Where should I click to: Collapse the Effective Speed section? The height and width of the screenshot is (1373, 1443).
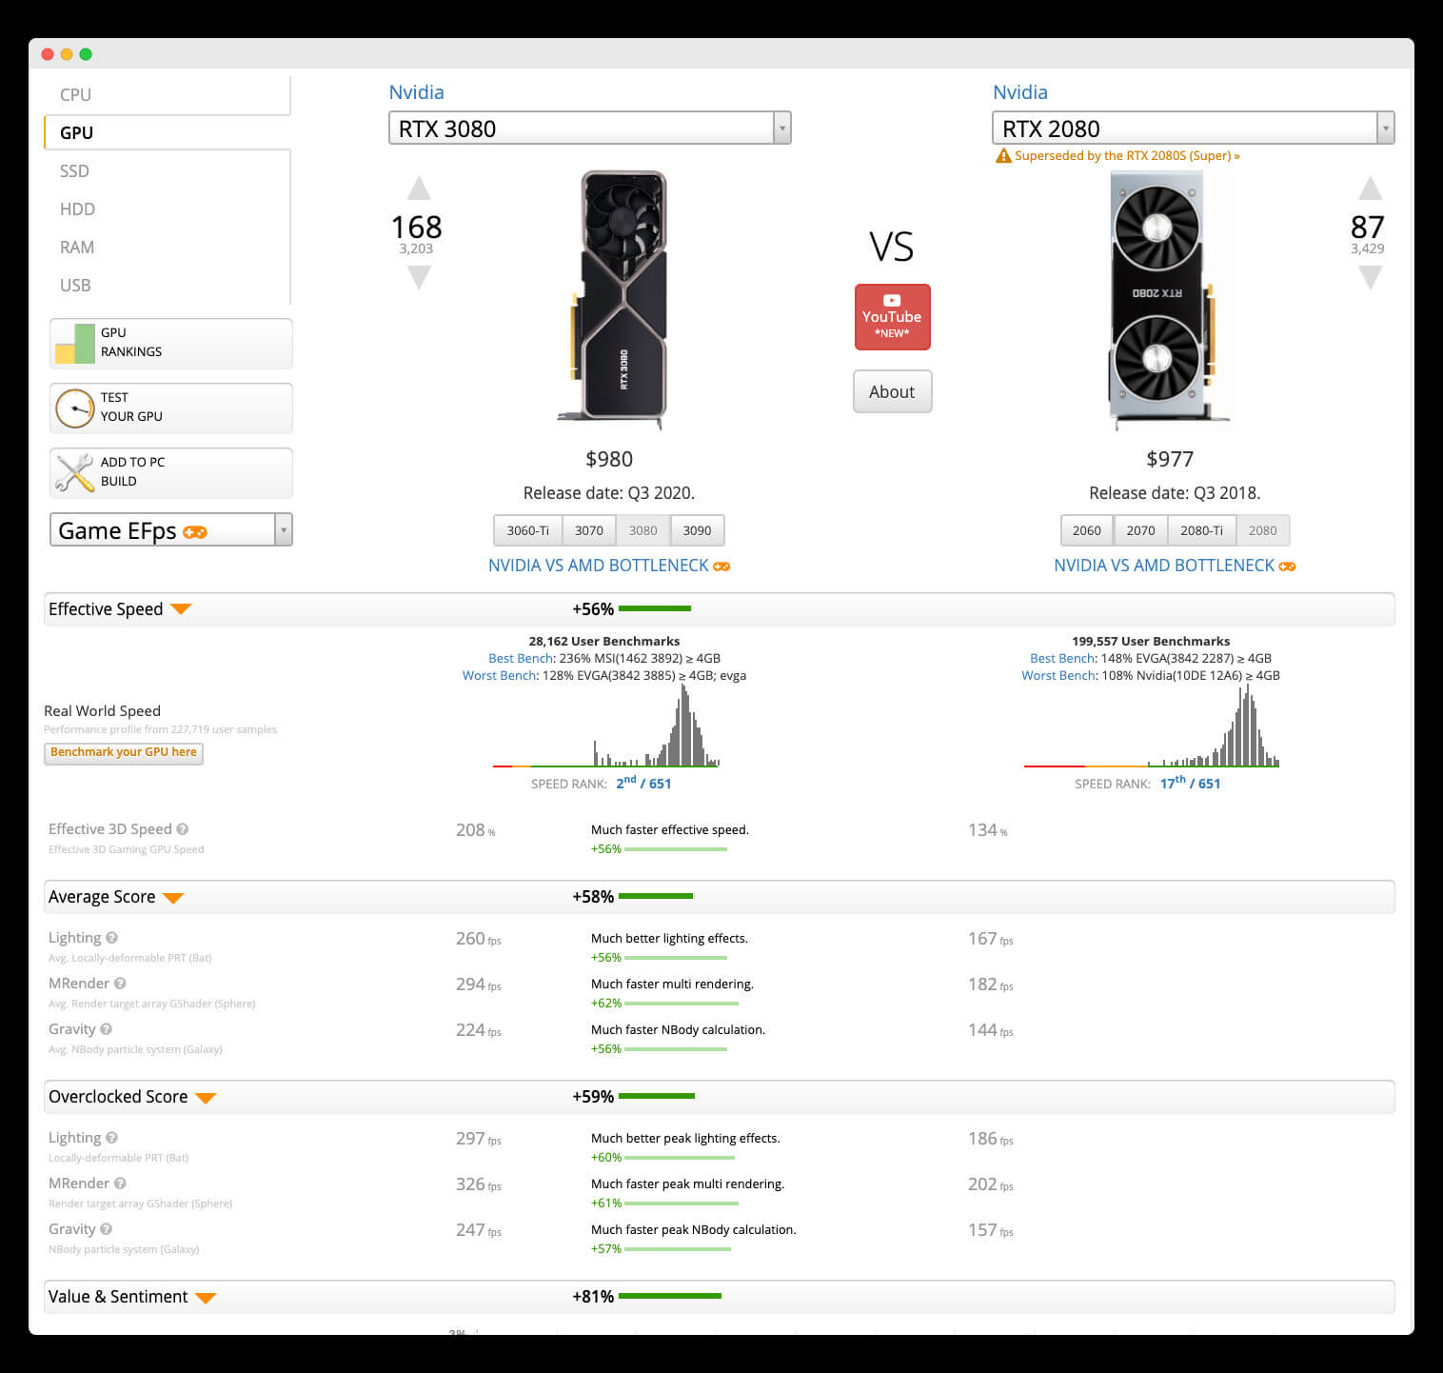181,609
